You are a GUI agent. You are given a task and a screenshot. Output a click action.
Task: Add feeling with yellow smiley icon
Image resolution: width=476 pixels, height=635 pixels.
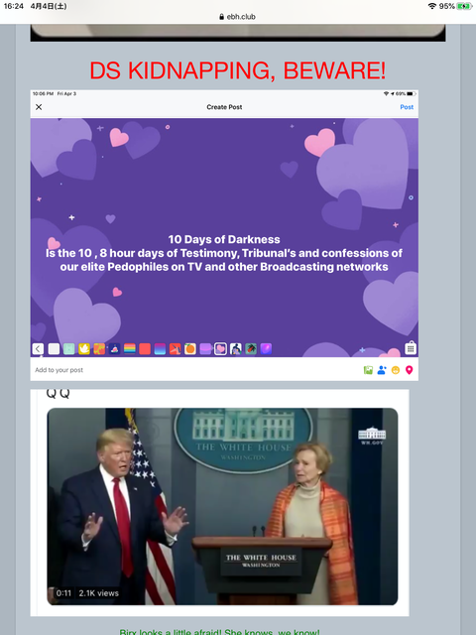point(396,370)
